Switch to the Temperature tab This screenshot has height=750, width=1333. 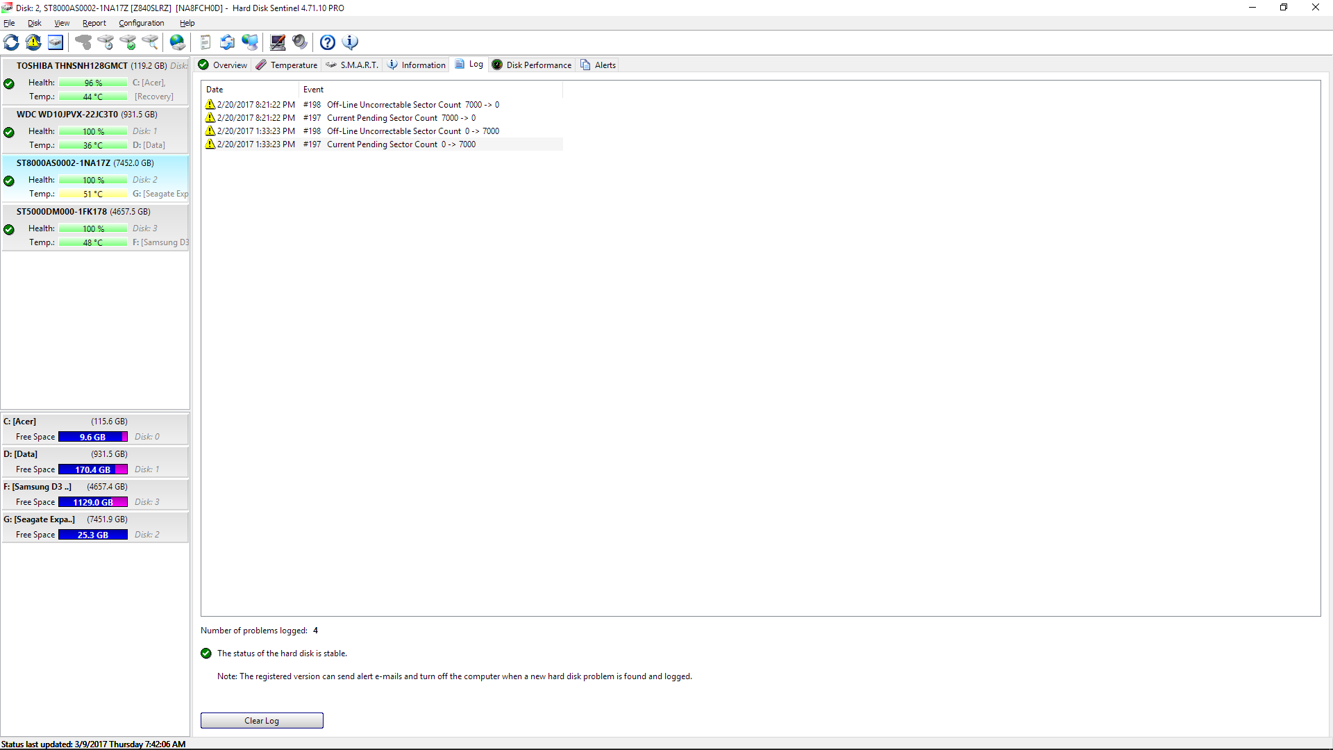[287, 65]
